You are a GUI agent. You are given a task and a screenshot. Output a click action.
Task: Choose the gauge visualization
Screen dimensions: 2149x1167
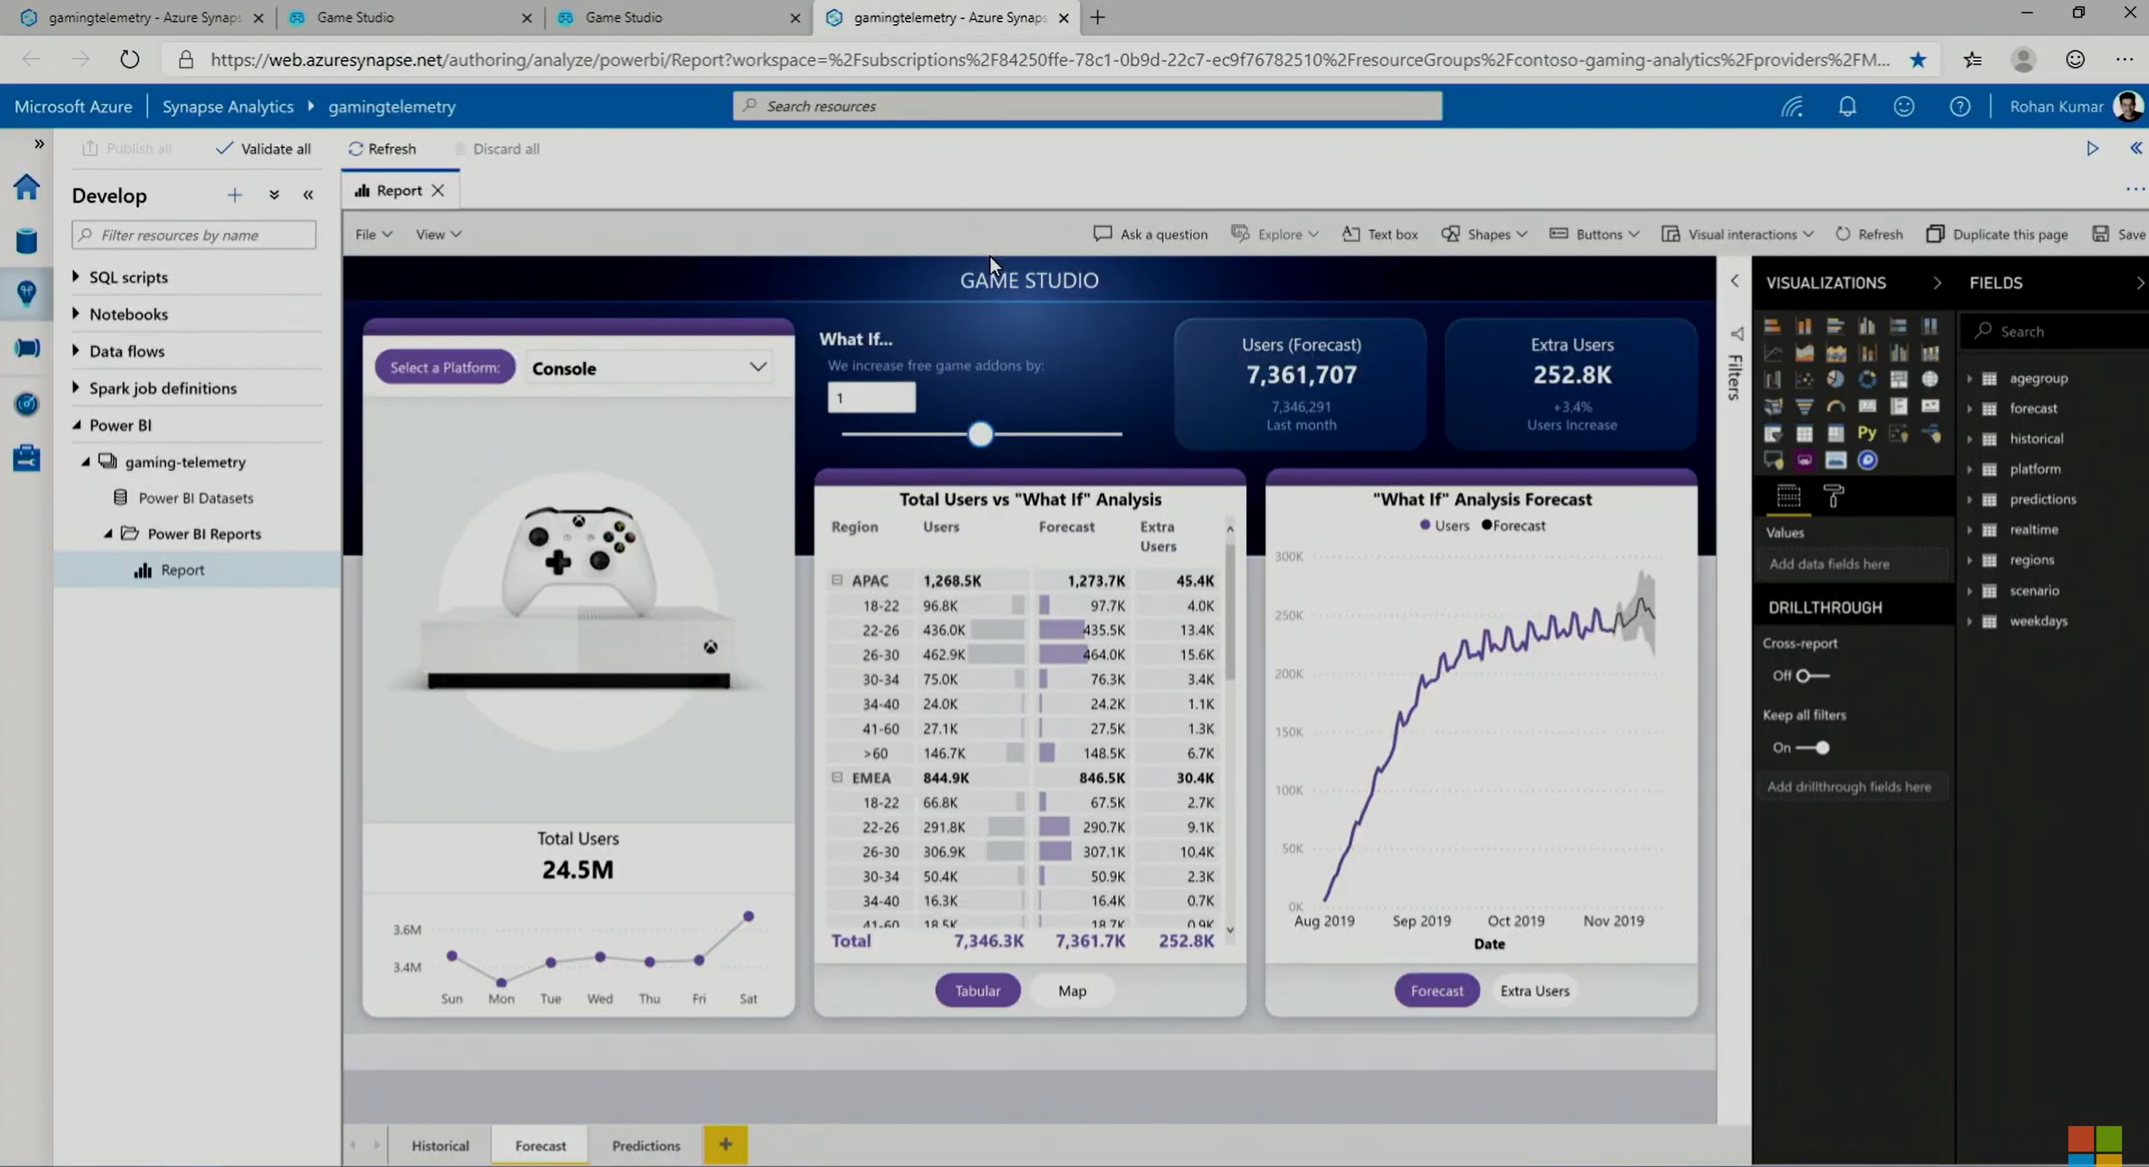click(x=1835, y=406)
